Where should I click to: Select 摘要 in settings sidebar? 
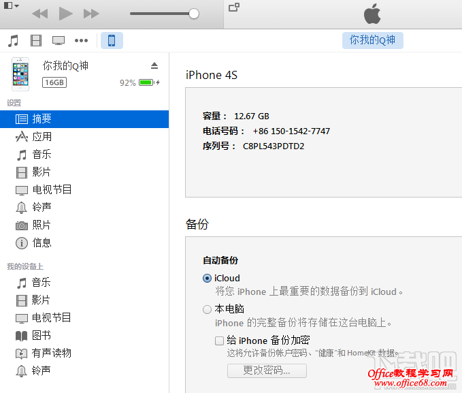(x=84, y=119)
